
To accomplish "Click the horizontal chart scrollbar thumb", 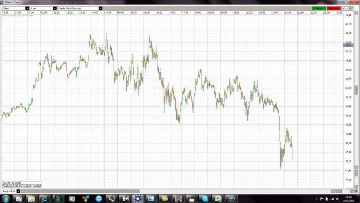I will [81, 191].
